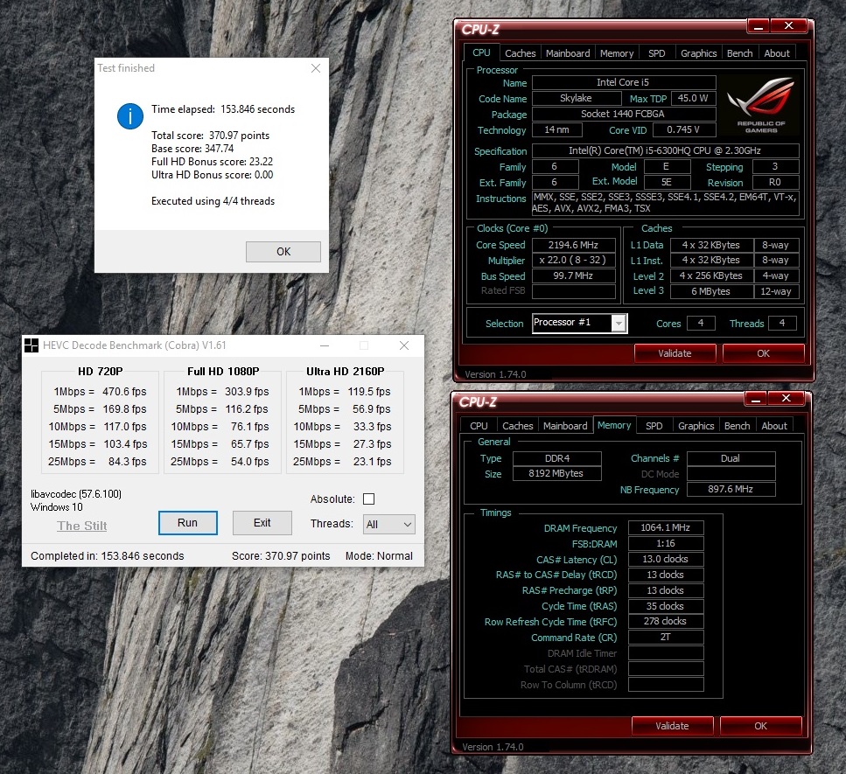Minimize the upper CPU-Z window
Screen dimensions: 846x774
coord(759,26)
